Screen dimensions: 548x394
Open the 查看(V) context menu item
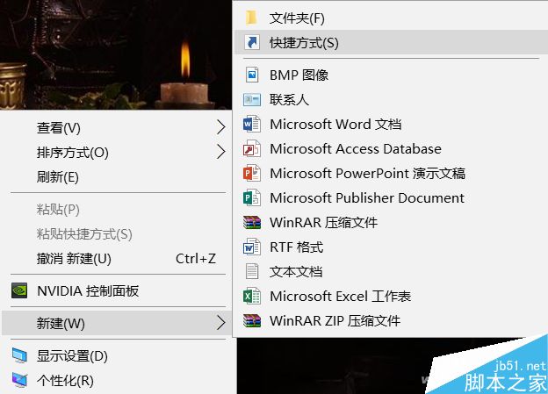117,127
